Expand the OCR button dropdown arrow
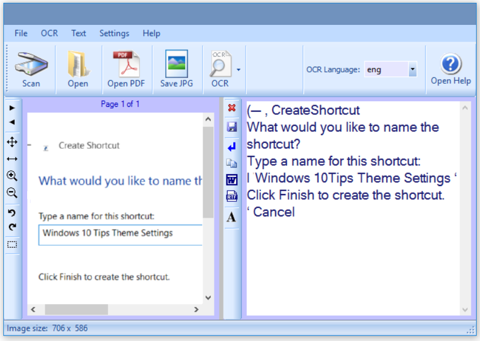The height and width of the screenshot is (341, 480). [x=238, y=70]
